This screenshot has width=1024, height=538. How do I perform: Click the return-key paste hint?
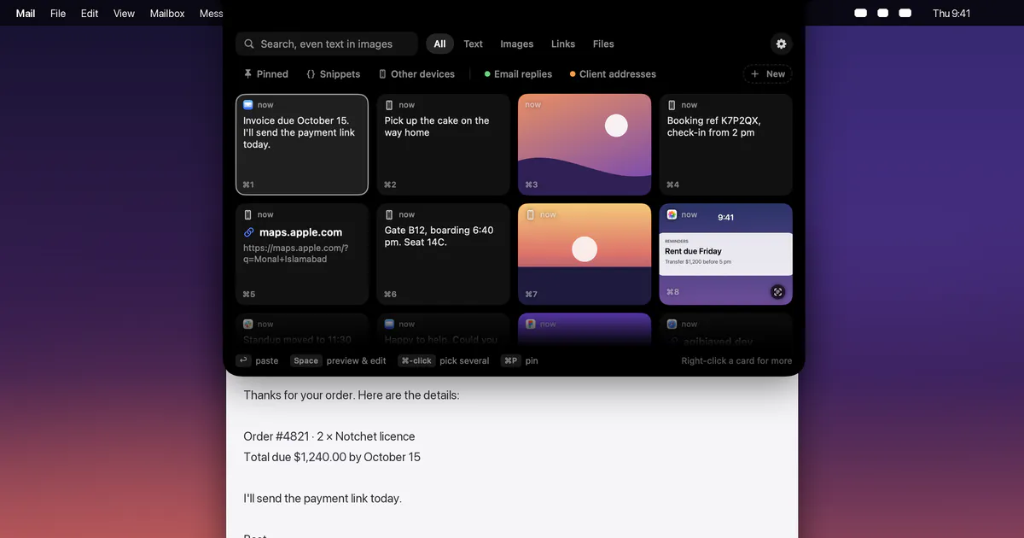click(x=257, y=360)
